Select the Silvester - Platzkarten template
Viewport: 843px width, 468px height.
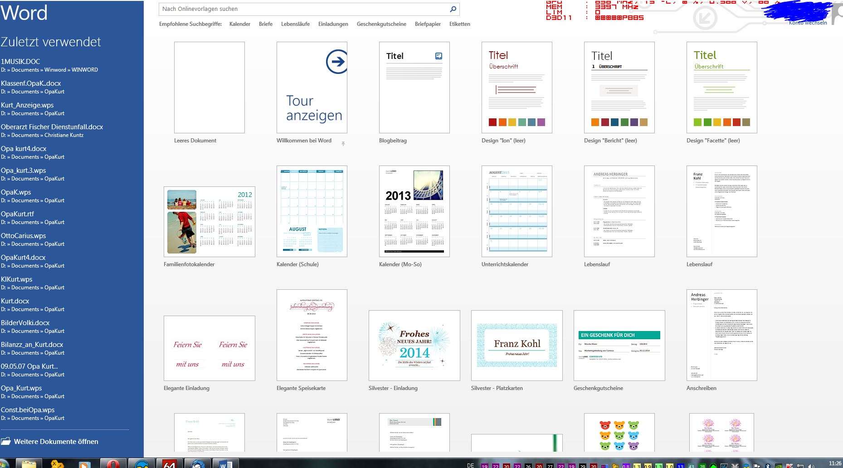click(x=517, y=346)
